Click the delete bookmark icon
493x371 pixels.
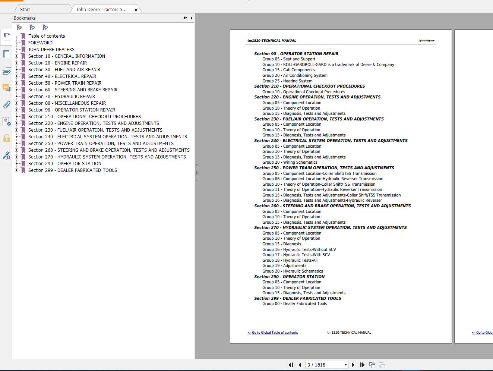click(x=19, y=28)
